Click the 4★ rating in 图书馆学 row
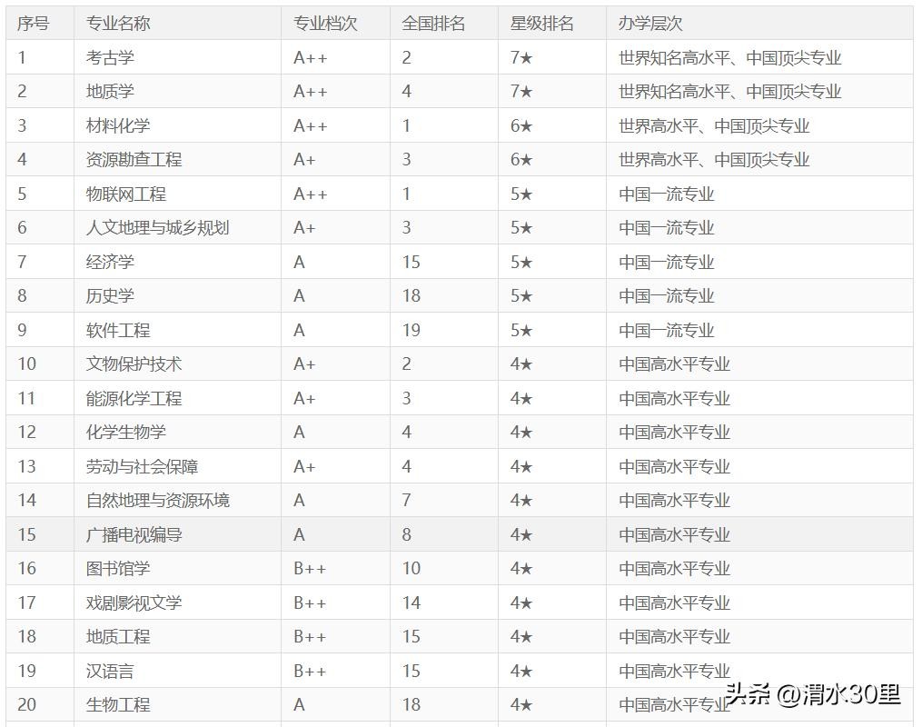 coord(521,569)
